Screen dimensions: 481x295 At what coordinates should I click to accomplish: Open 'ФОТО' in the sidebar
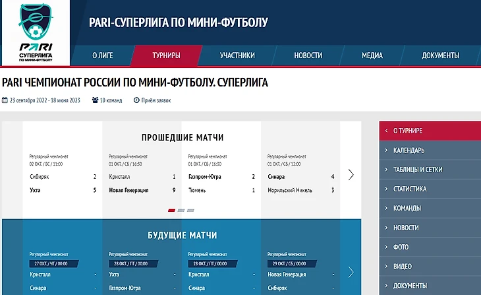coord(430,247)
